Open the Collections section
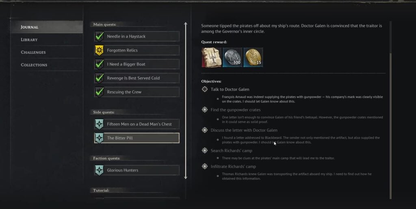 [x=34, y=65]
